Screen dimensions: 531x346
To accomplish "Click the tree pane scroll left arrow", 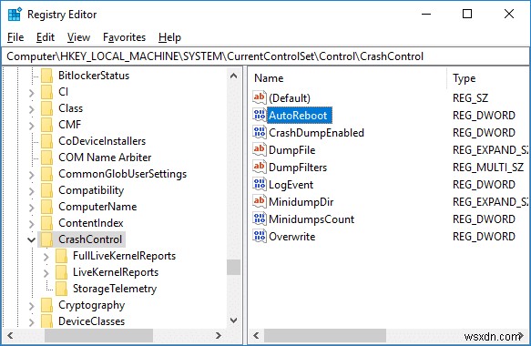I will [10, 335].
